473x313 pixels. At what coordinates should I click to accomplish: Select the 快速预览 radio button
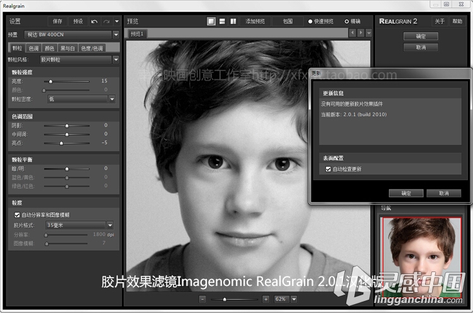(310, 21)
